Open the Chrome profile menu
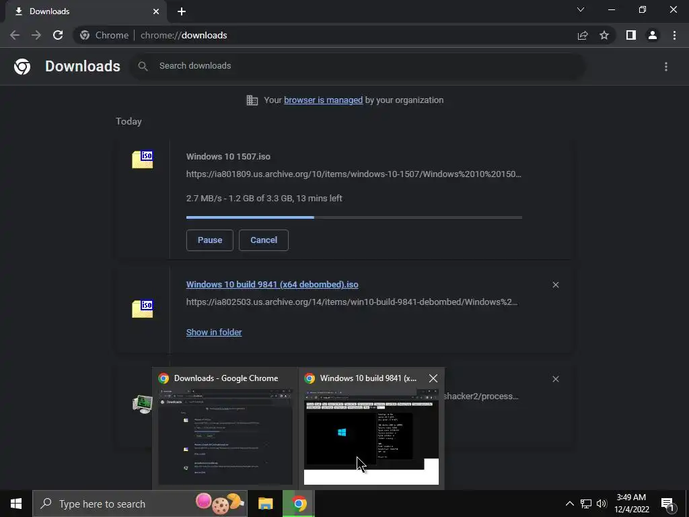Screen dimensions: 689x517 (x=653, y=35)
